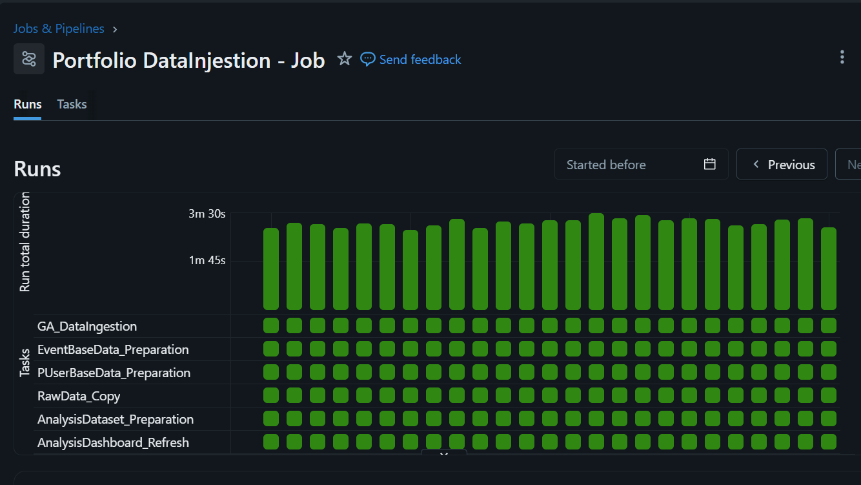Collapse the runs chart using bottom chevron
The height and width of the screenshot is (485, 861).
[443, 454]
